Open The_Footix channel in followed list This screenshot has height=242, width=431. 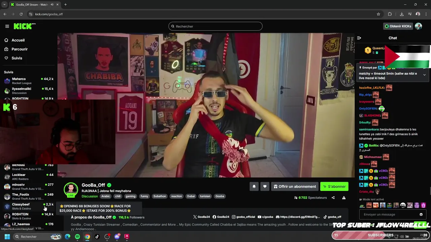point(29,196)
